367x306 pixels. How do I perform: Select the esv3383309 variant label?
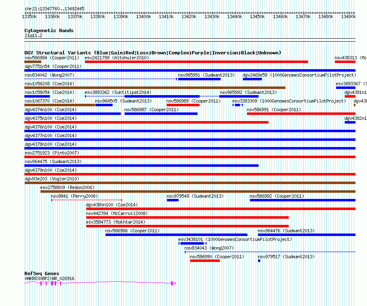coord(289,101)
